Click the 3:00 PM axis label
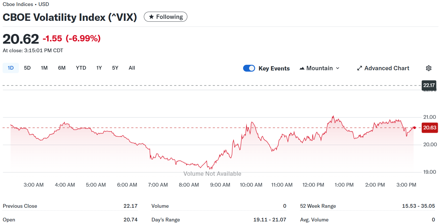The height and width of the screenshot is (224, 439). point(406,185)
